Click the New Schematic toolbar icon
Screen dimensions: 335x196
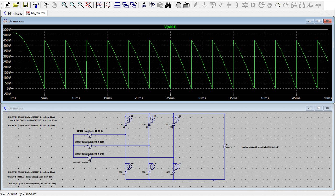tap(7, 5)
